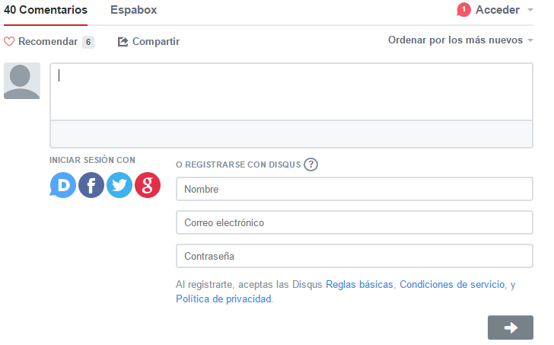Click the Contraseña password field
Screen dimensions: 554x345
[x=355, y=256]
